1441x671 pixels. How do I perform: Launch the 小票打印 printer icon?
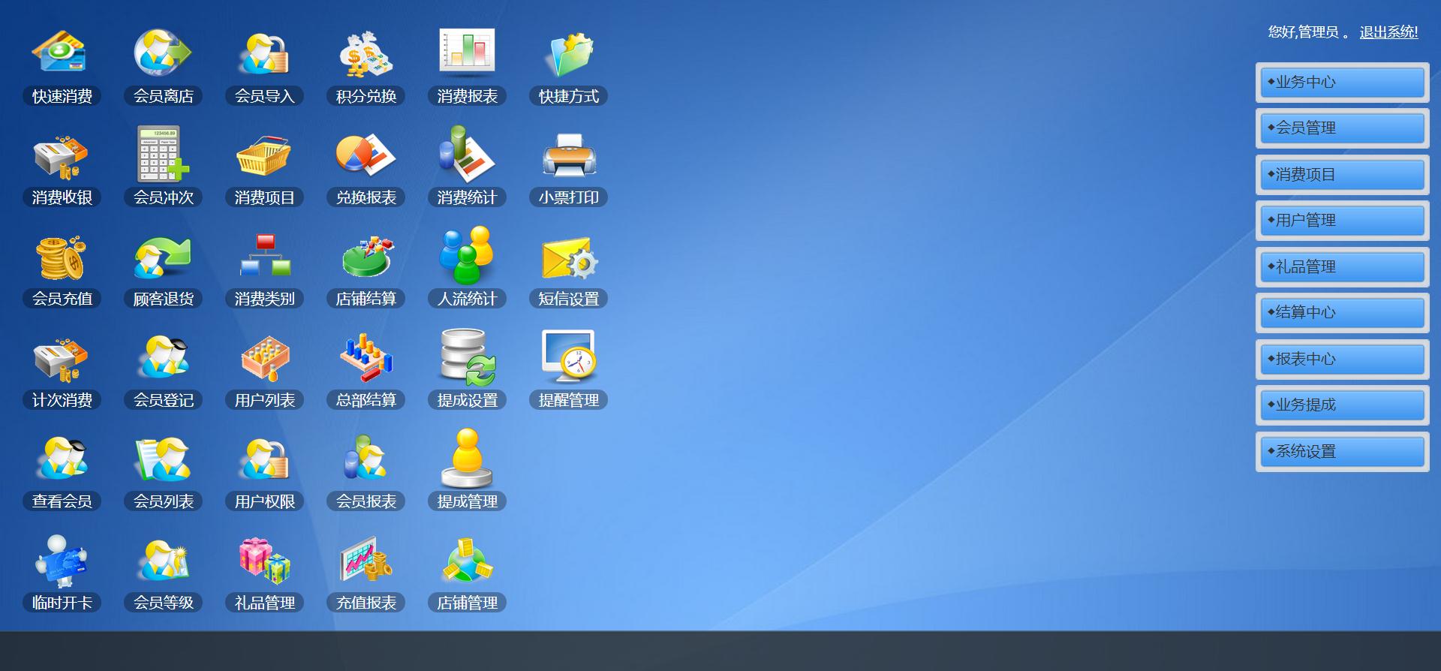tap(568, 156)
